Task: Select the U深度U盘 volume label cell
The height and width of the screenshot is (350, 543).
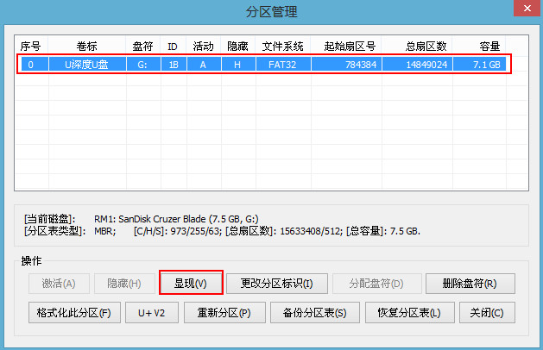Action: pyautogui.click(x=87, y=65)
